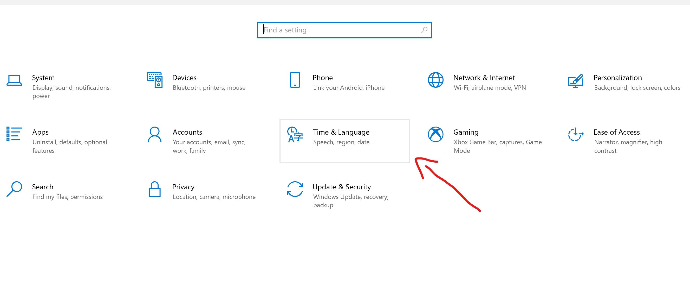Click "Display, sound, notifications, power" description

71,92
